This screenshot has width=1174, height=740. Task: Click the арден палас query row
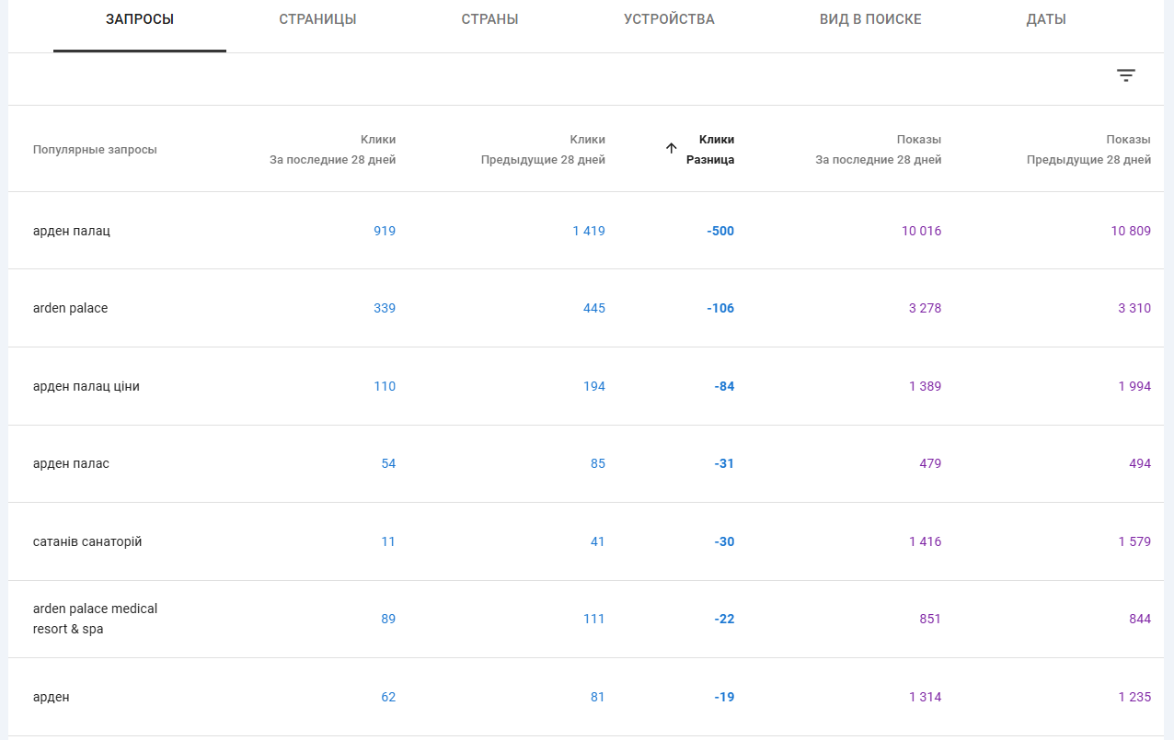[71, 463]
